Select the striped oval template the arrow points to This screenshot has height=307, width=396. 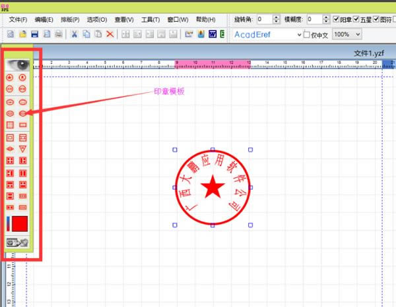(22, 114)
